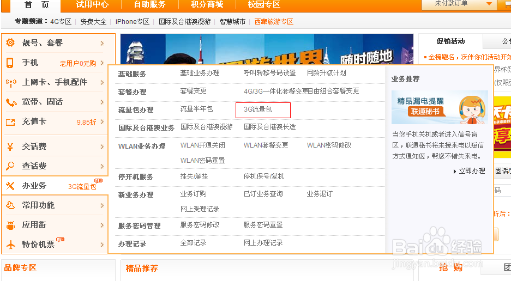Open the 西藏旅游专区 link
The height and width of the screenshot is (281, 511).
point(274,22)
